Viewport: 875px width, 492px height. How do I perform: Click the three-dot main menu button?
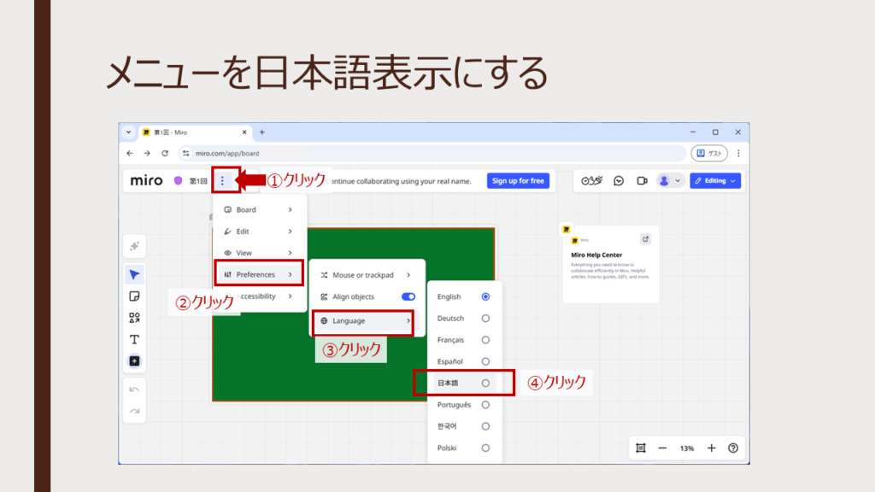point(222,181)
